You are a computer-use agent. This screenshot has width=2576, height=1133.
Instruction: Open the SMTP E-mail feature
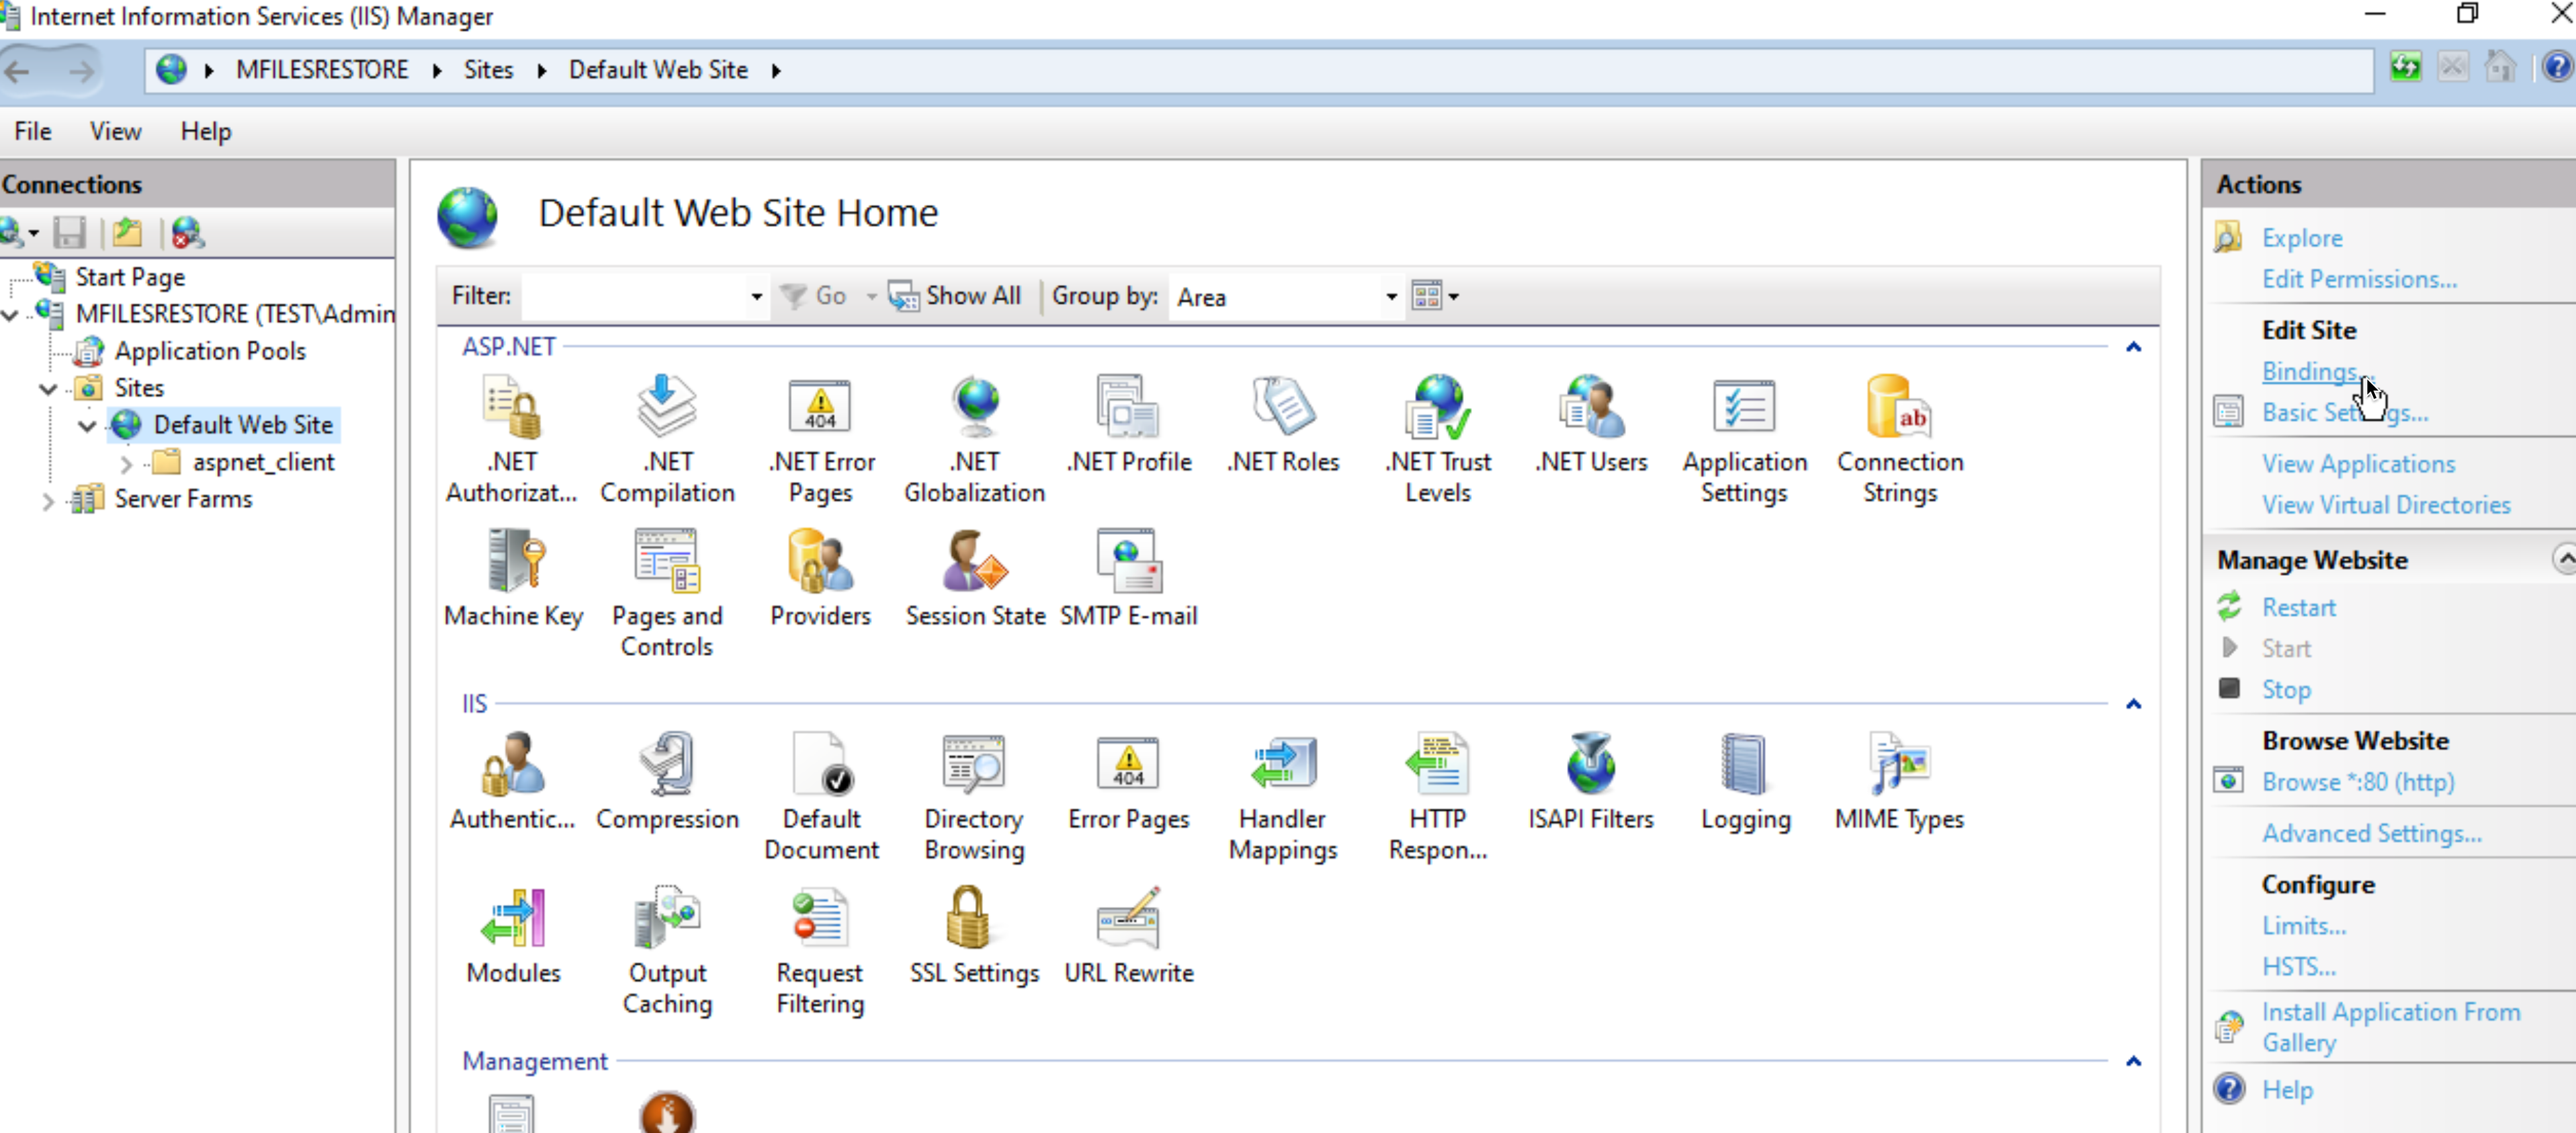(x=1129, y=578)
